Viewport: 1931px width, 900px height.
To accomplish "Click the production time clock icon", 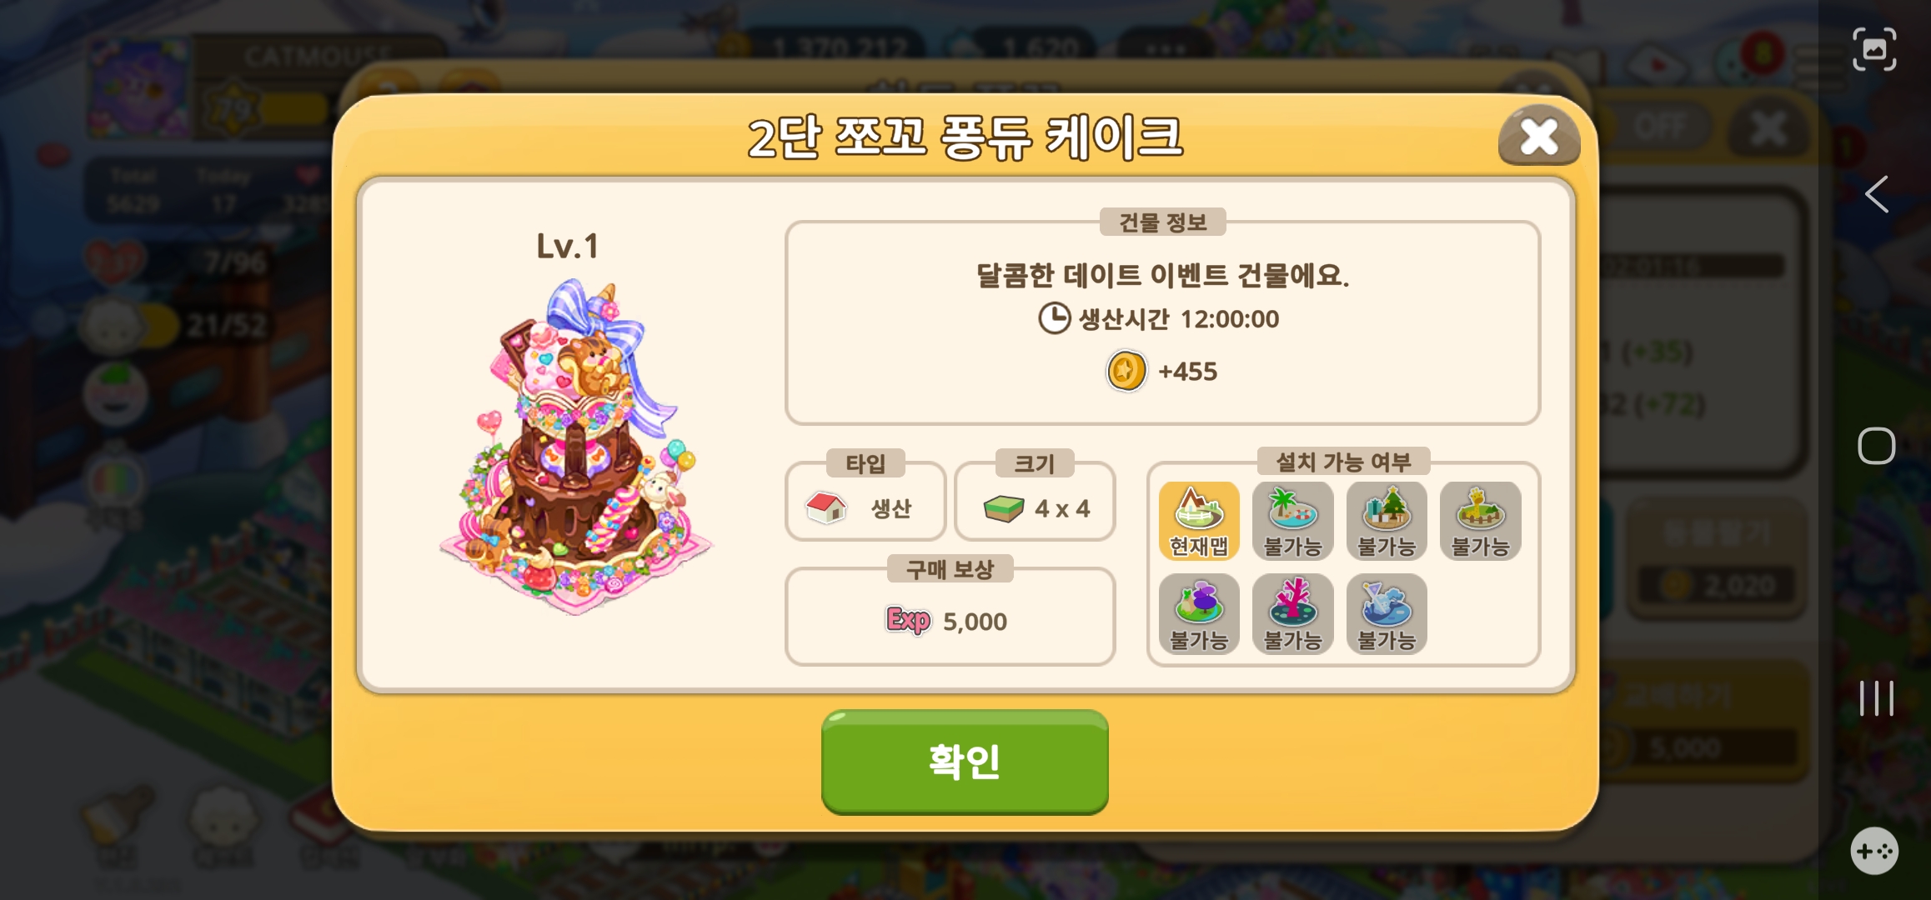I will (1055, 318).
